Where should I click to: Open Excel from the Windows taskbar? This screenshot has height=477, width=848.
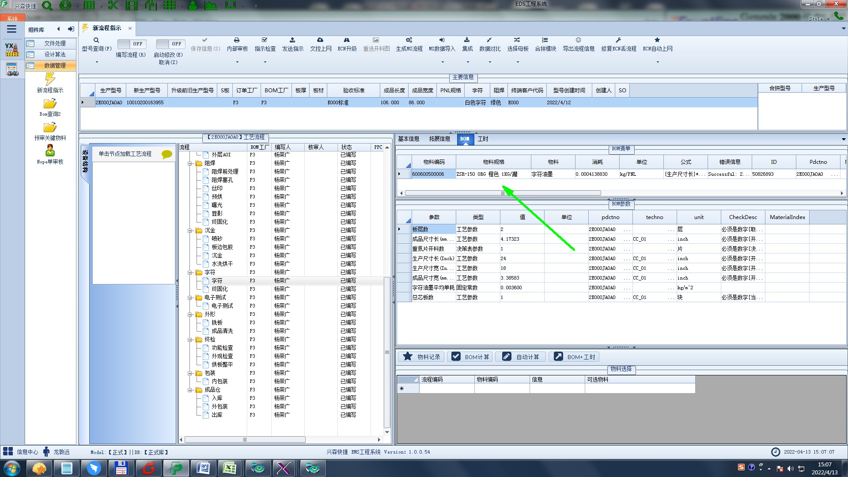[230, 468]
